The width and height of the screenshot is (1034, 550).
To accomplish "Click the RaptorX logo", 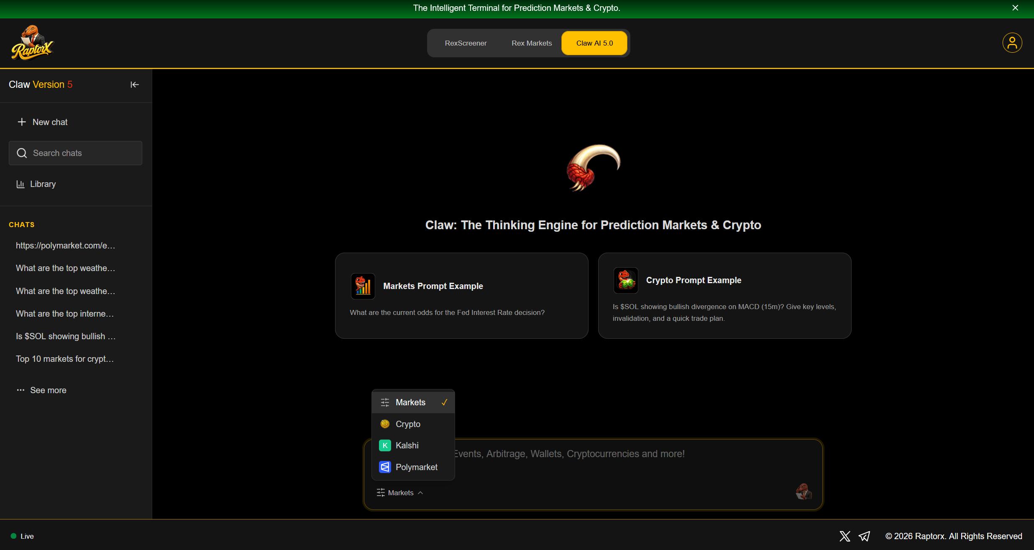I will coord(33,43).
